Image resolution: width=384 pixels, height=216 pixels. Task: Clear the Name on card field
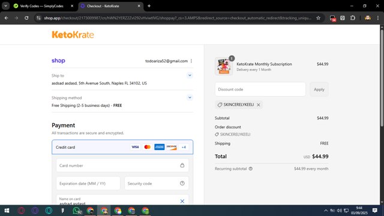pos(182,201)
